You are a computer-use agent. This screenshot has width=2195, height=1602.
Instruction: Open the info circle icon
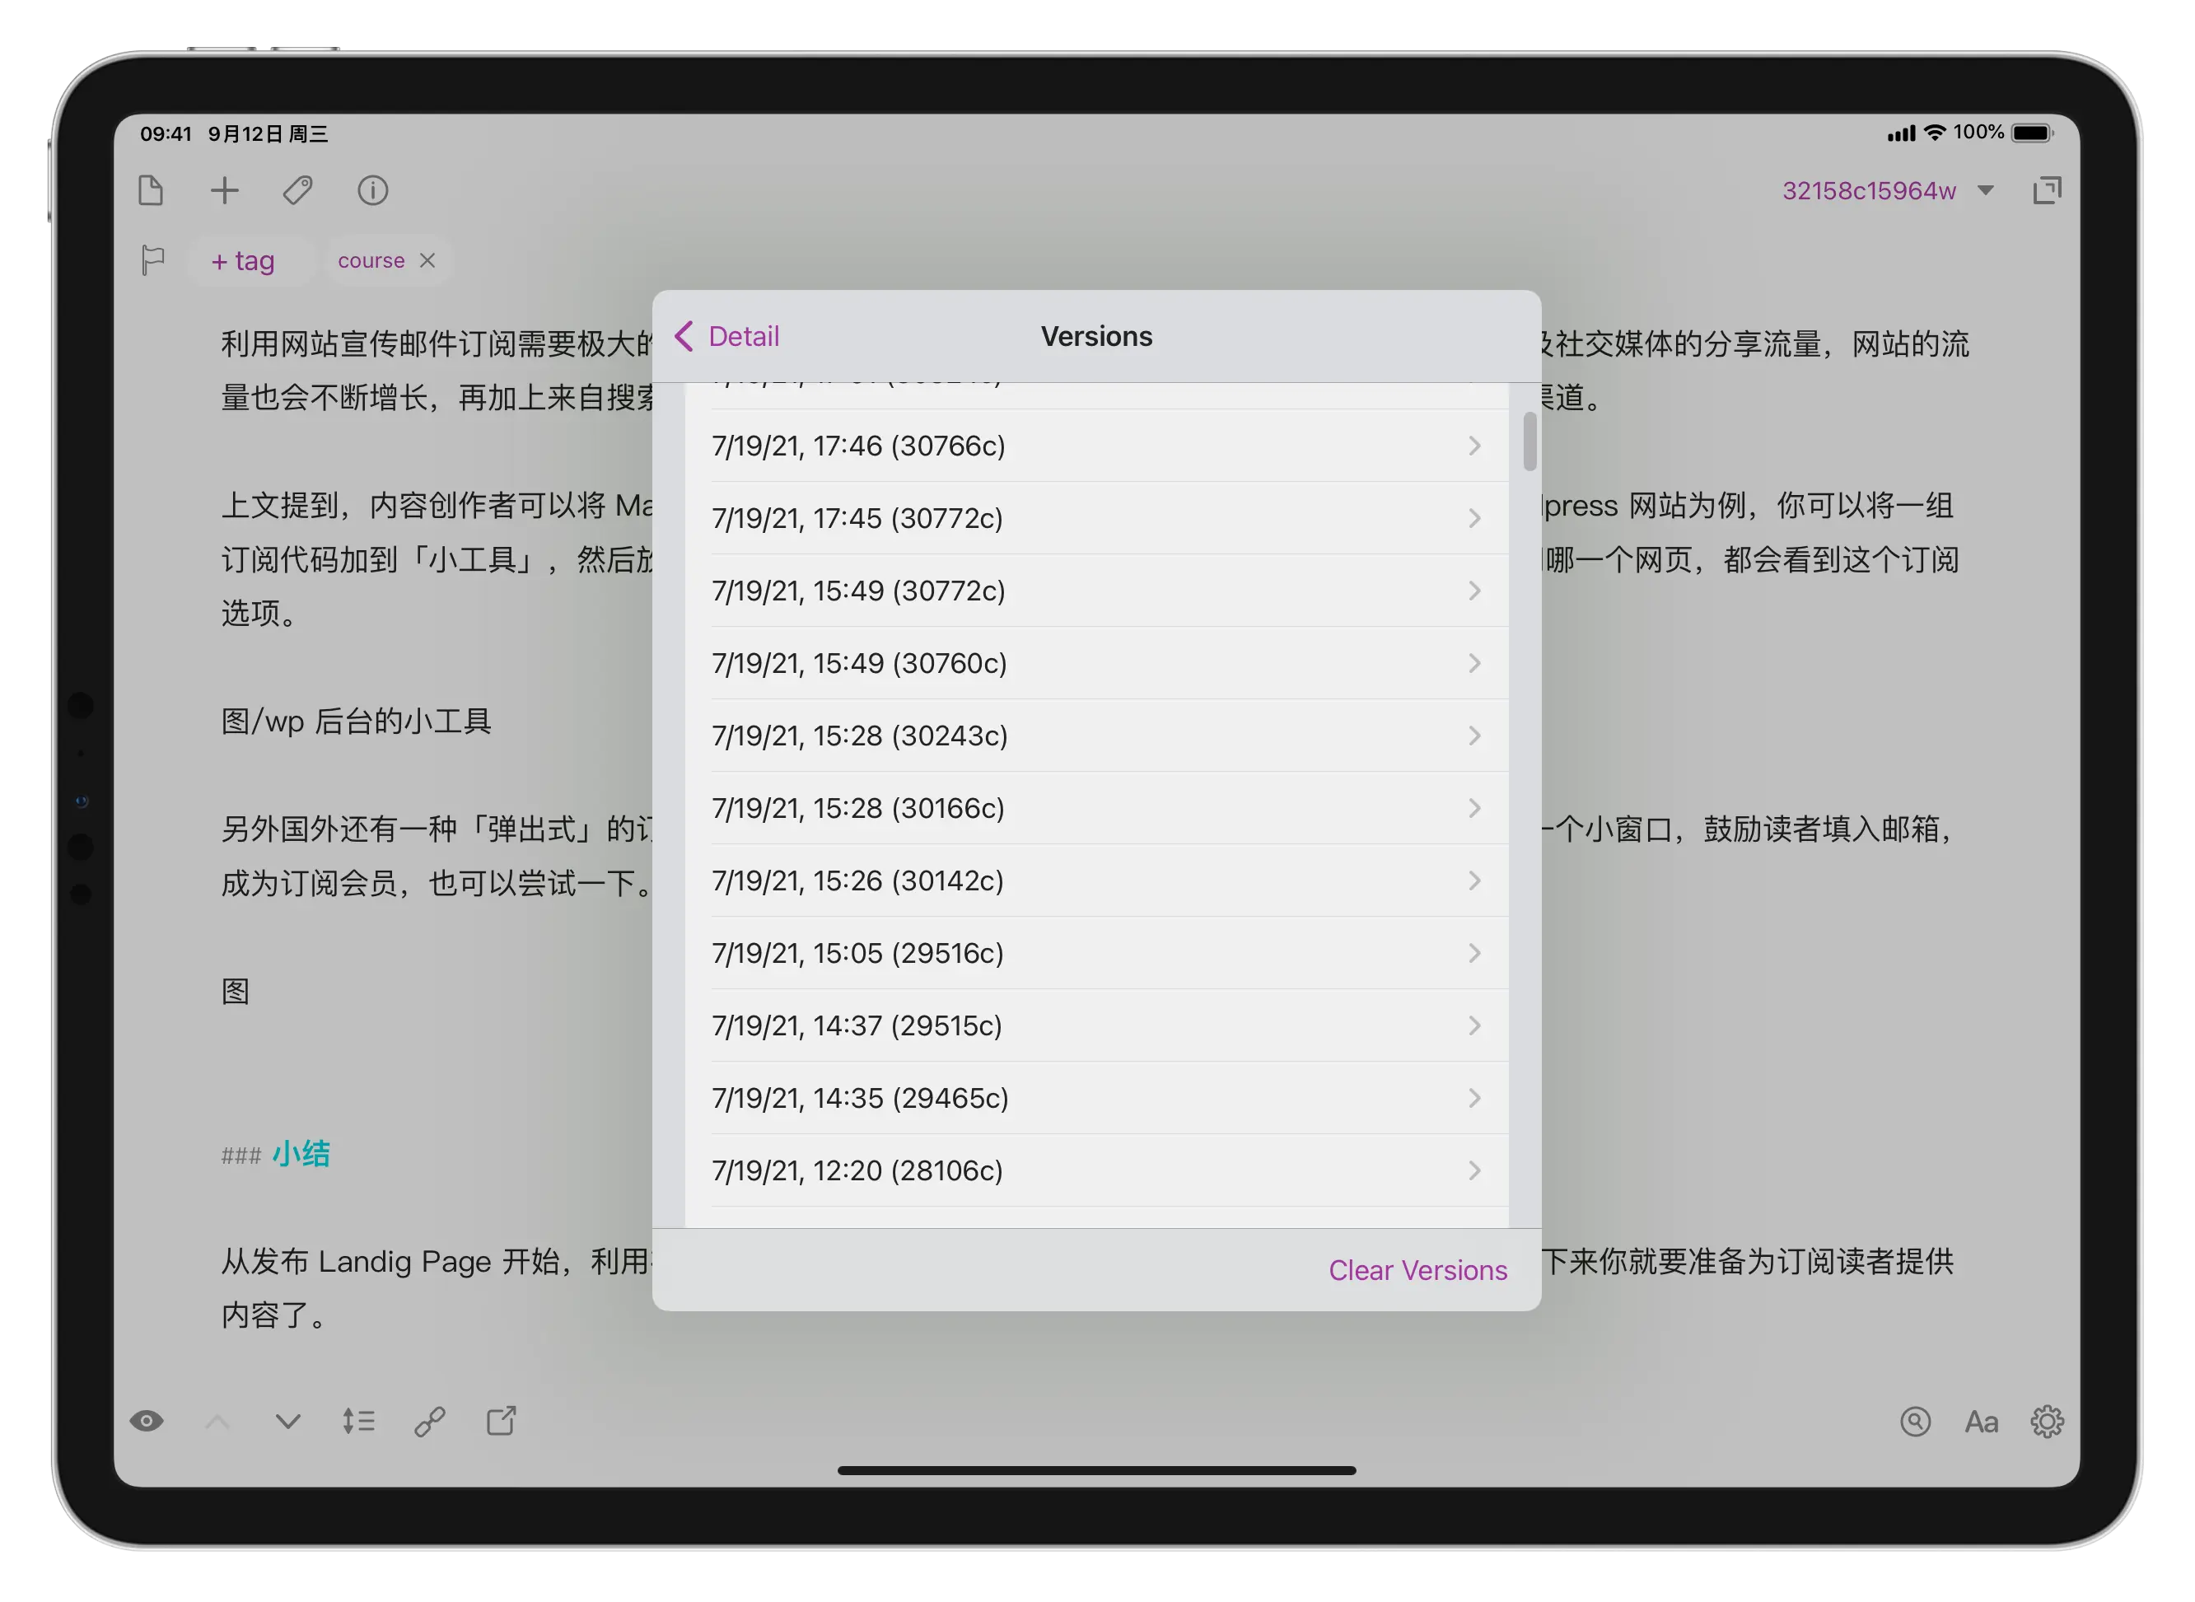pyautogui.click(x=372, y=190)
